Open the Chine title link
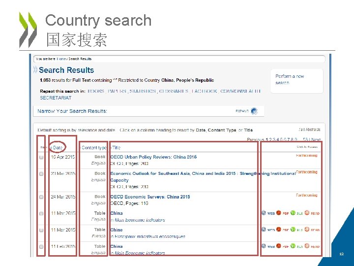 tap(116, 230)
